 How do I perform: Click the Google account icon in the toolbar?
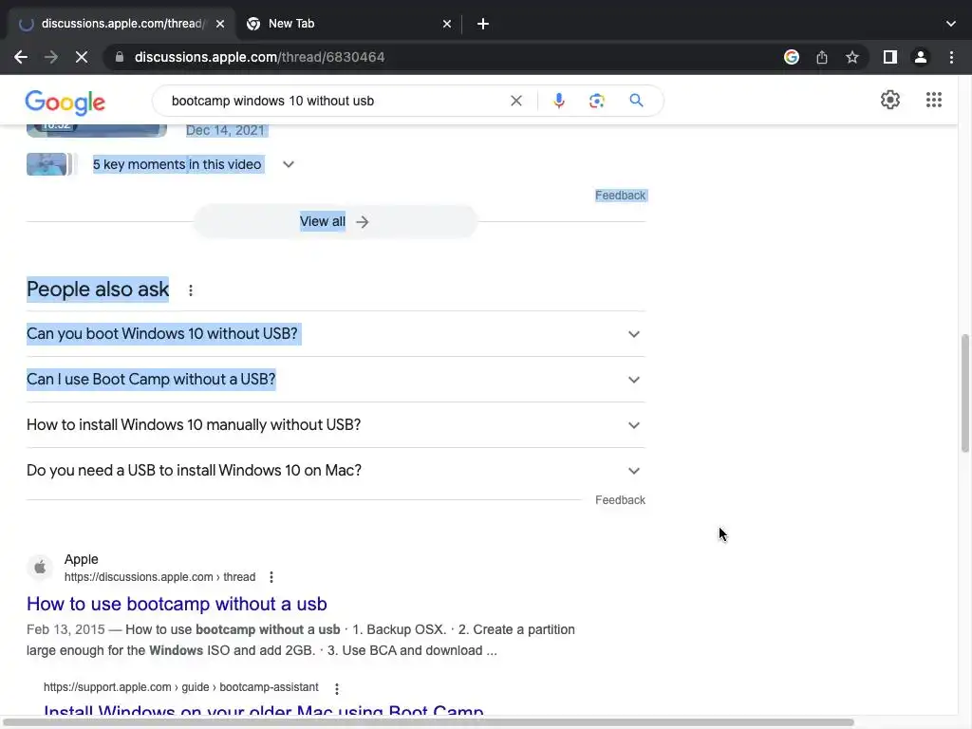tap(792, 57)
